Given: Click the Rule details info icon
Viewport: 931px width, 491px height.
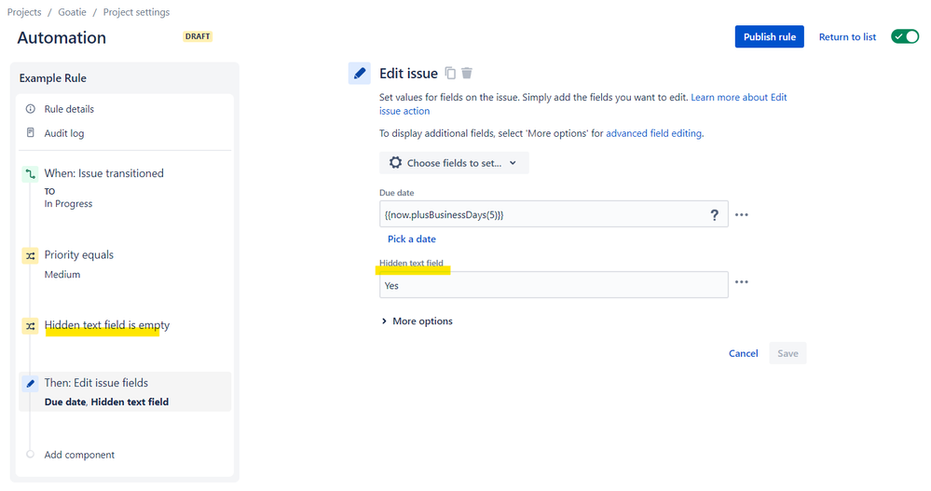Looking at the screenshot, I should 30,109.
